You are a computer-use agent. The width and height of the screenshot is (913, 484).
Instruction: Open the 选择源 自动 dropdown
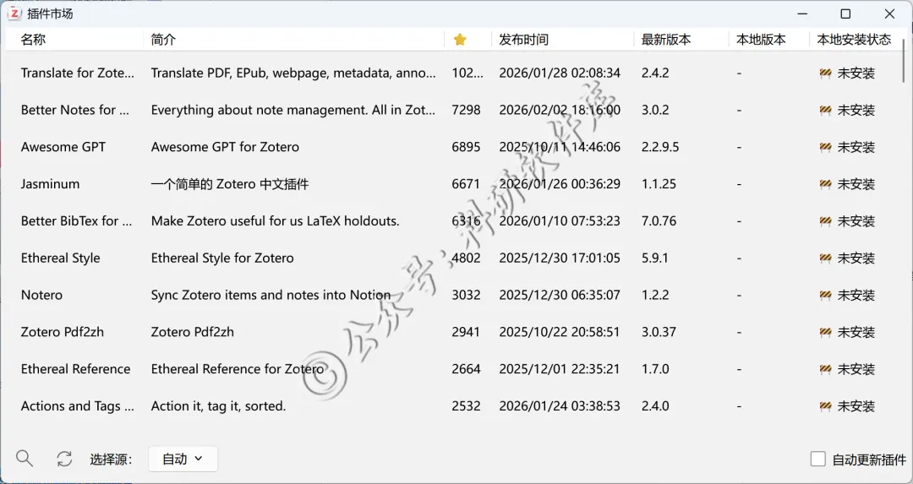click(x=183, y=459)
